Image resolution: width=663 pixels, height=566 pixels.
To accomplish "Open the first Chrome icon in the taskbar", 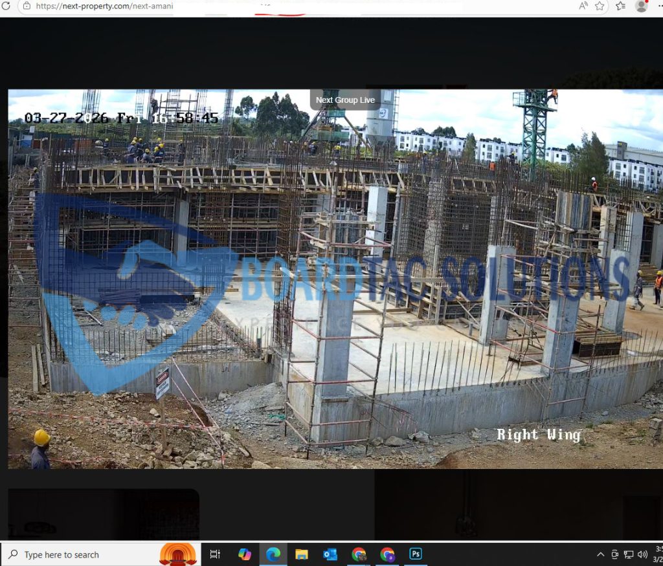I will (359, 554).
